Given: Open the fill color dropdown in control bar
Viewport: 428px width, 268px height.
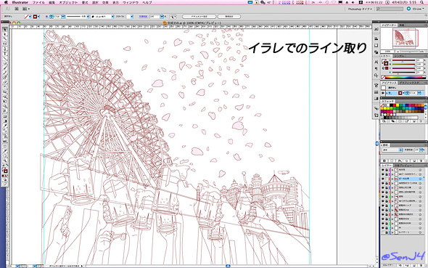Looking at the screenshot, I should click(30, 17).
